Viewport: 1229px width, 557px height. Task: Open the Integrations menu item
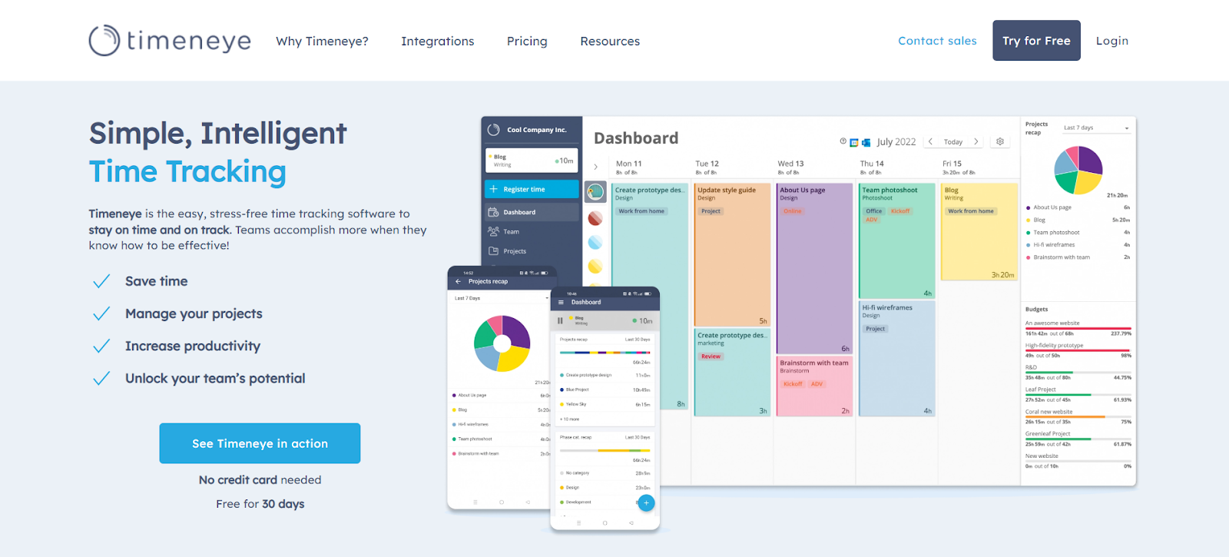click(438, 41)
